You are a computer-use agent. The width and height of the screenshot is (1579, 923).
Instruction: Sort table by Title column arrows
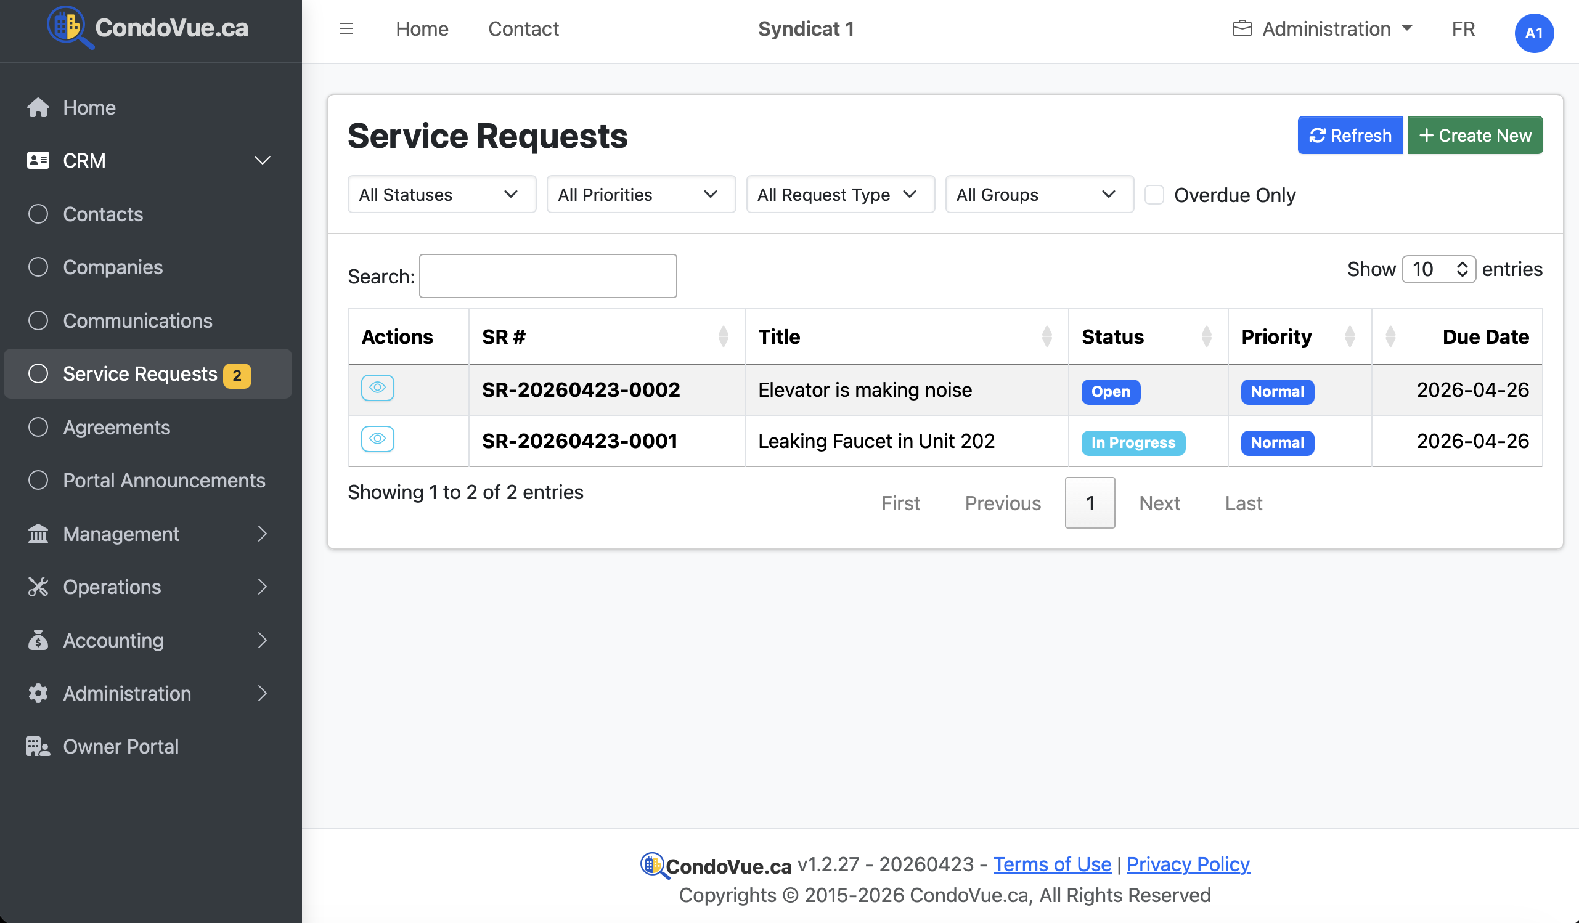(x=1047, y=336)
